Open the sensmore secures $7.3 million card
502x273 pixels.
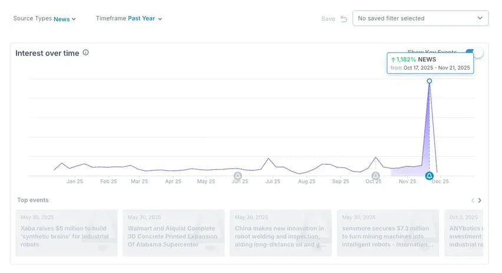[388, 233]
